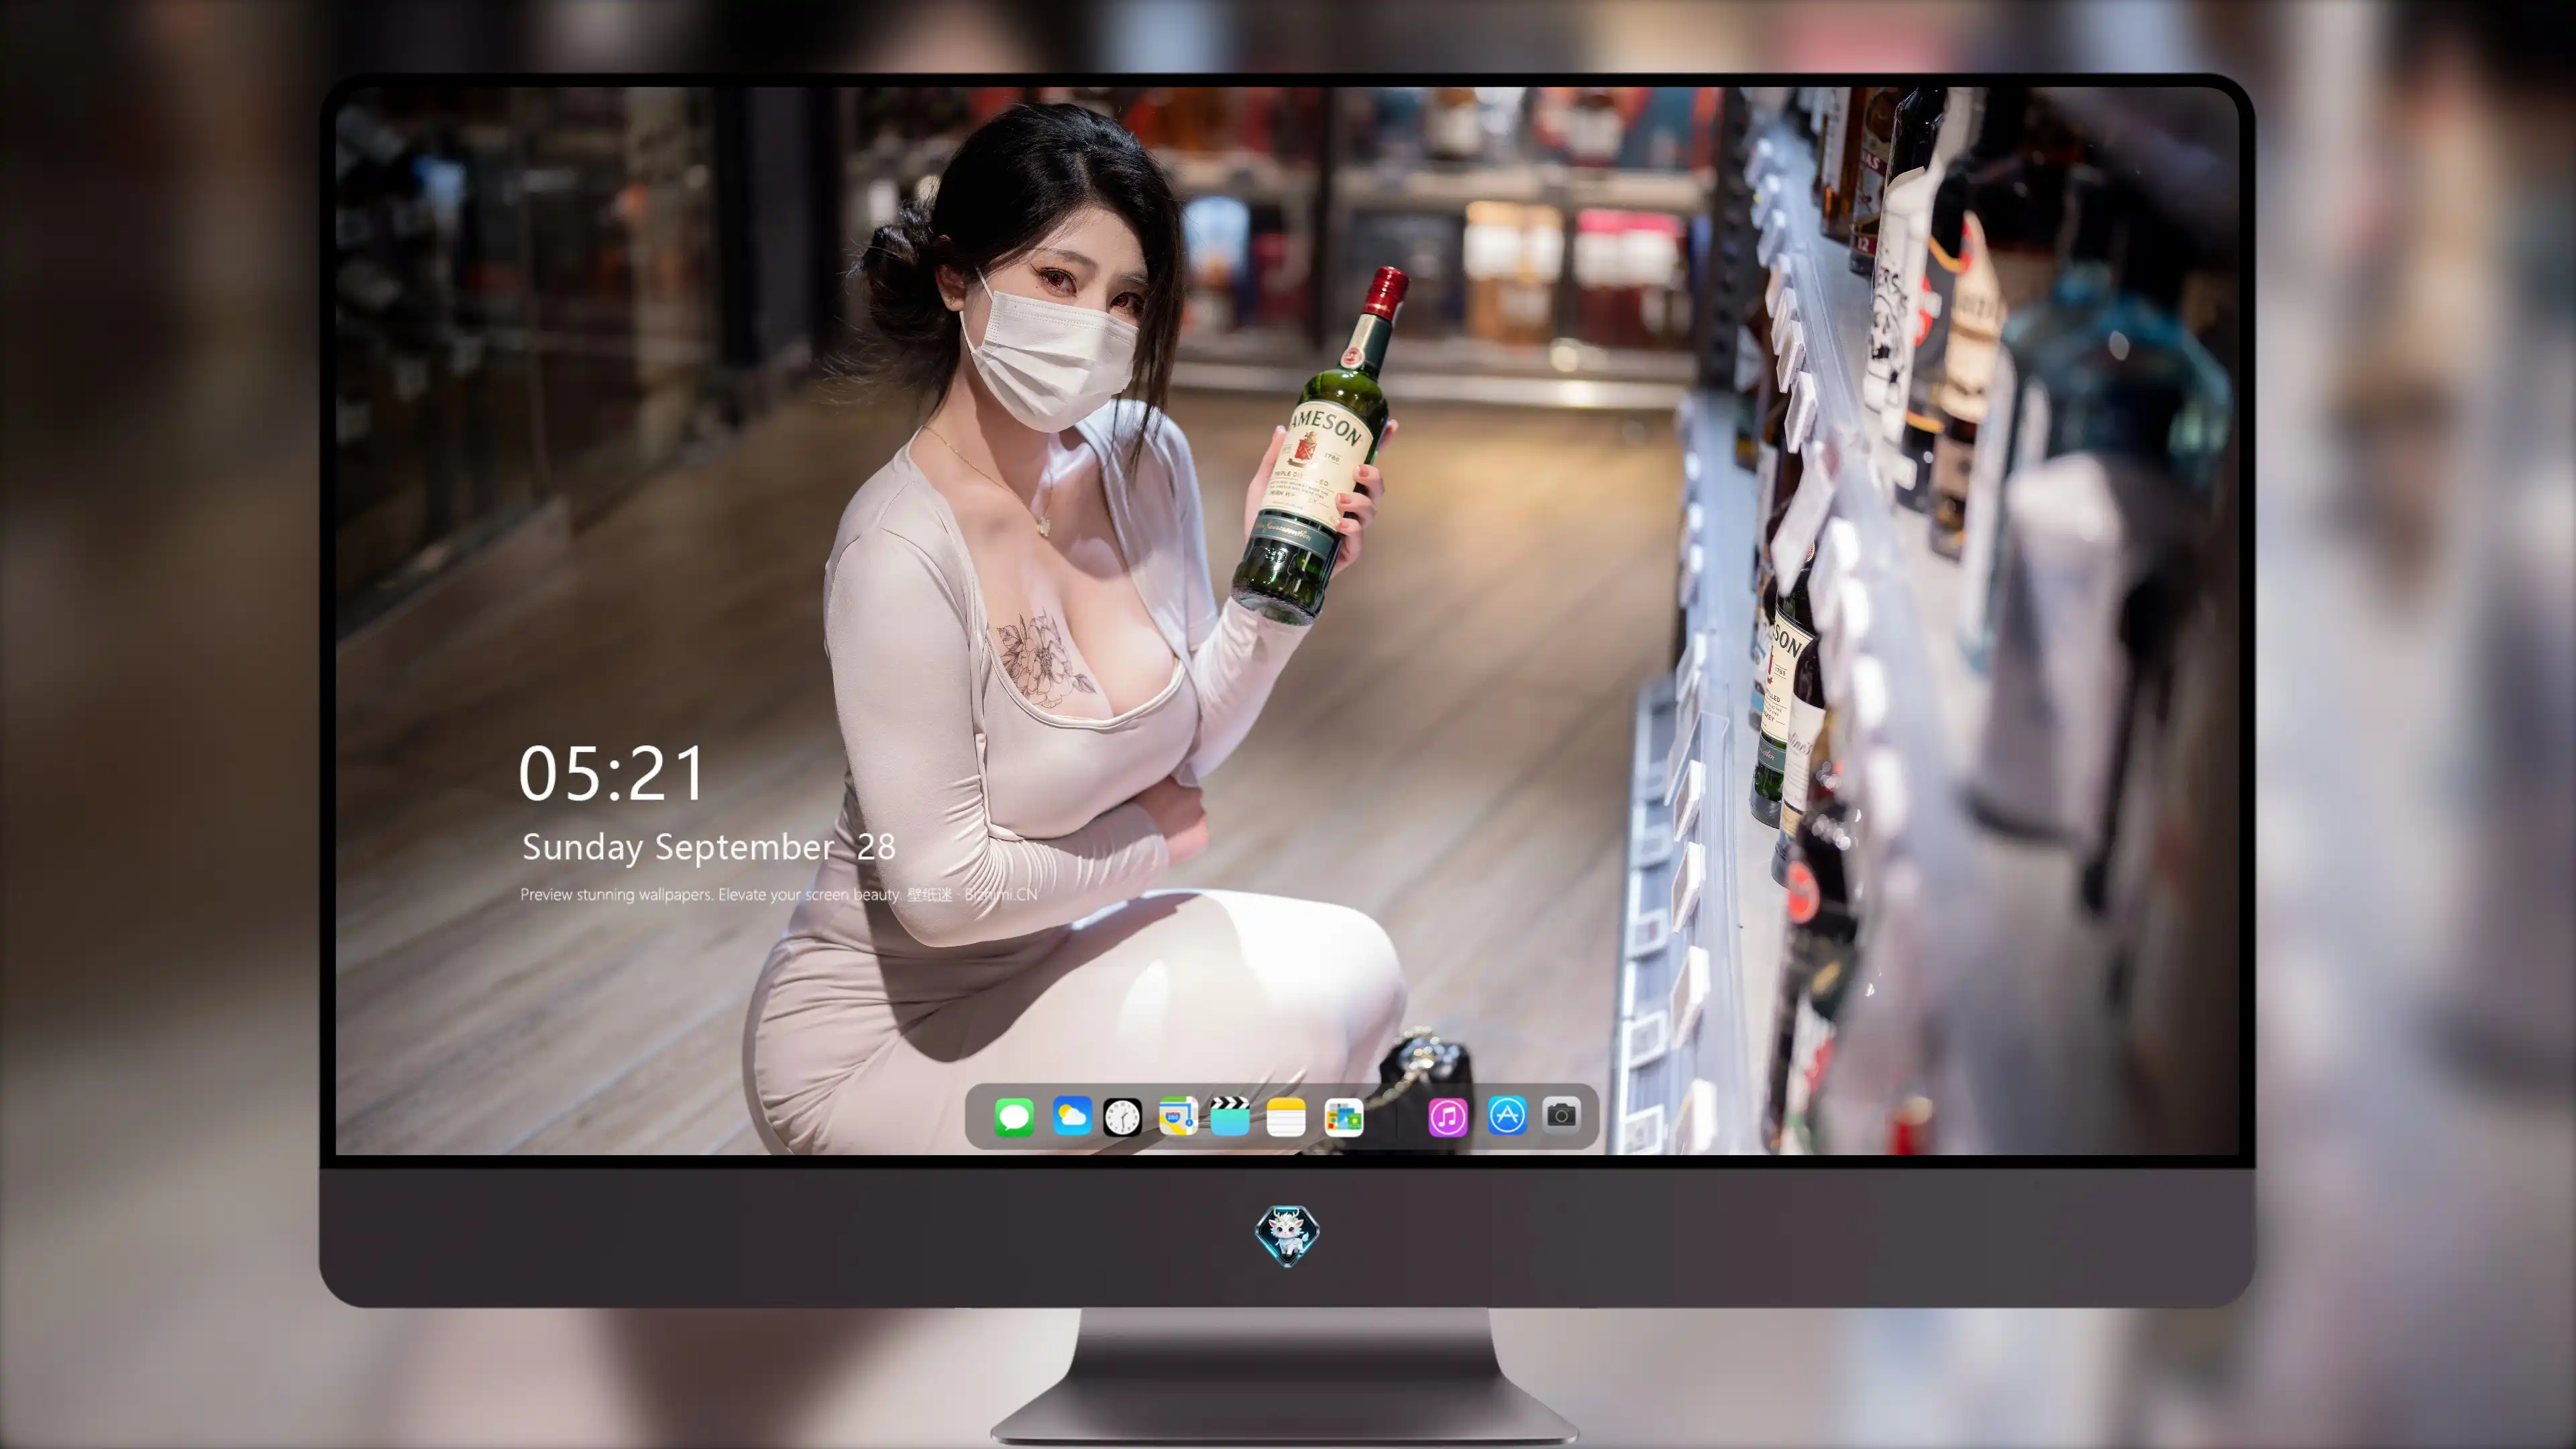
Task: Click the dragon mascot logo below screen
Action: tap(1287, 1235)
